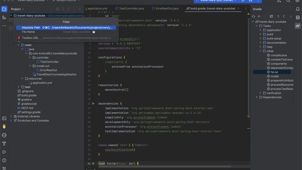This screenshot has width=302, height=170.
Task: Open the Git tool window
Action: coord(4,168)
